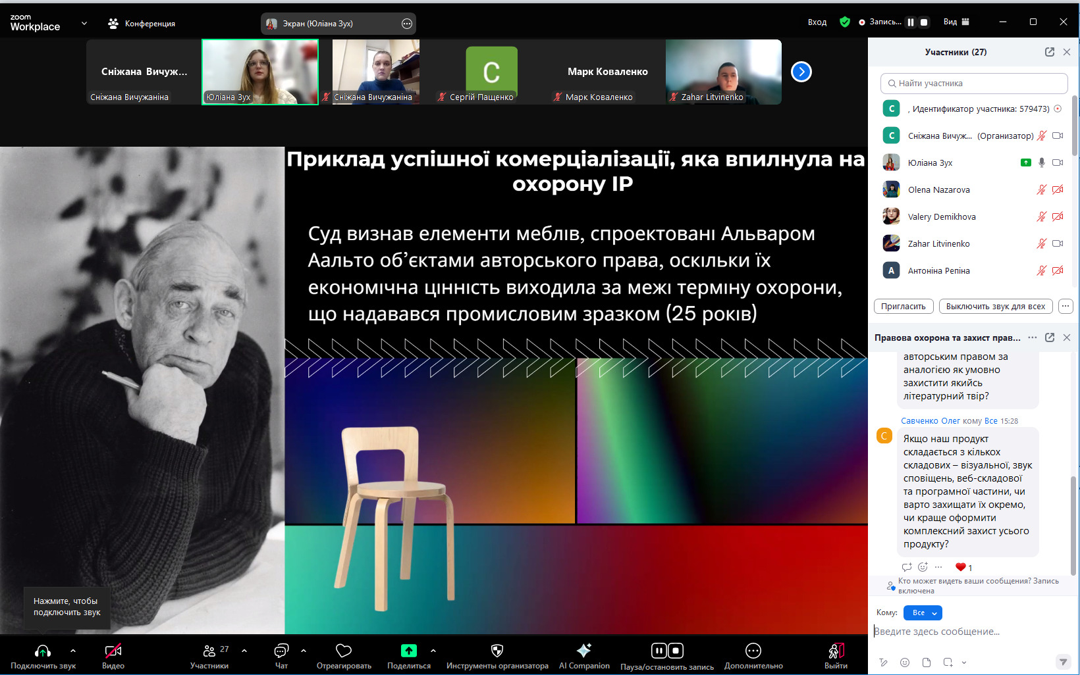Open the Кому Все recipient dropdown
The height and width of the screenshot is (675, 1080).
click(923, 612)
